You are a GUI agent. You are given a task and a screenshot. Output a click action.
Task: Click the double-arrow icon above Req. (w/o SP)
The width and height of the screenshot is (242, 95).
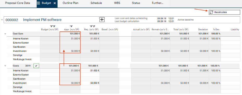pyautogui.click(x=92, y=26)
